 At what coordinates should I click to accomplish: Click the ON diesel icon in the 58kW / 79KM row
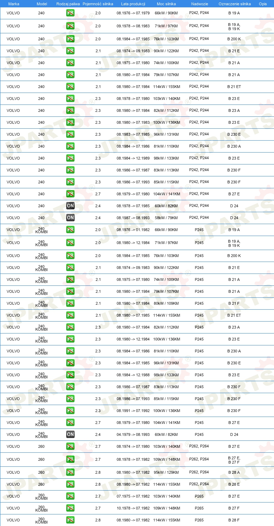click(70, 218)
